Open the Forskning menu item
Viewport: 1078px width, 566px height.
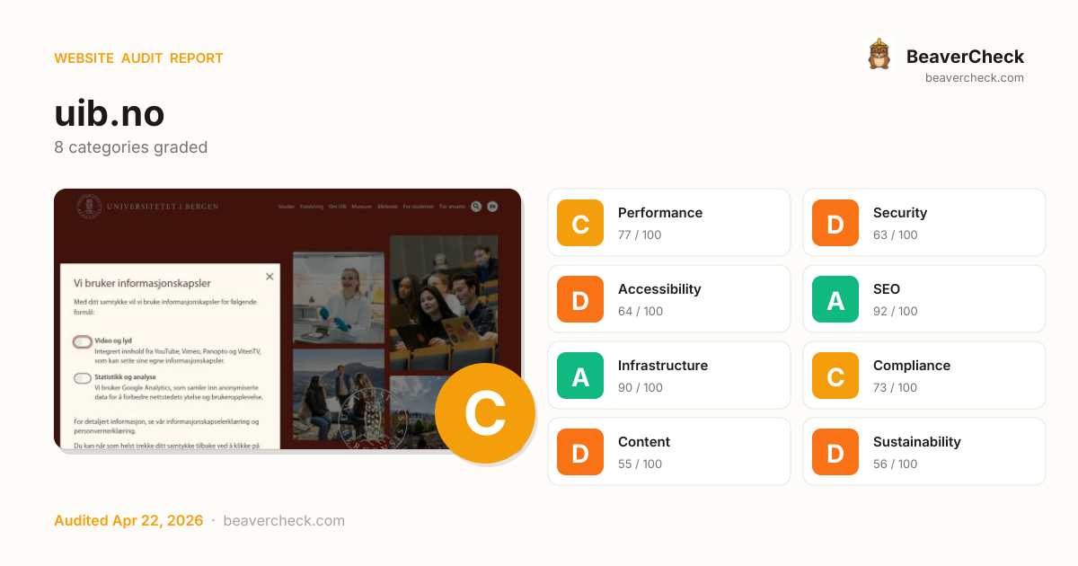pos(311,207)
